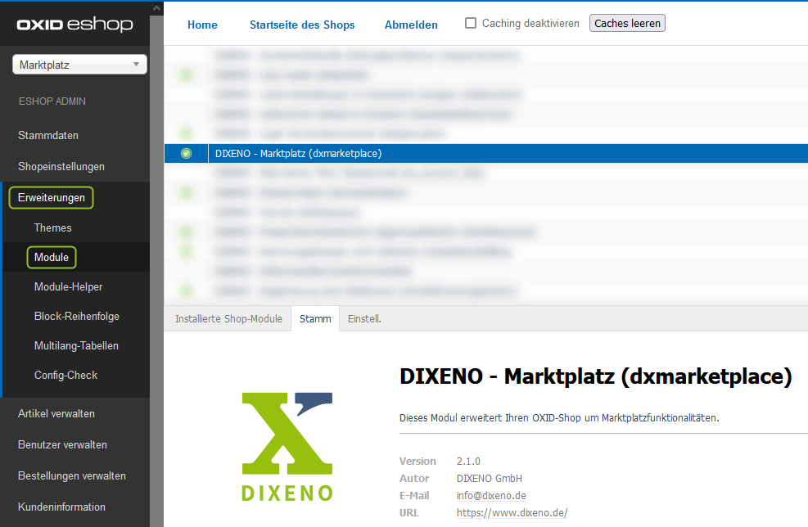808x527 pixels.
Task: Click the green active status icon of DIXENO Marktplatz
Action: 186,154
